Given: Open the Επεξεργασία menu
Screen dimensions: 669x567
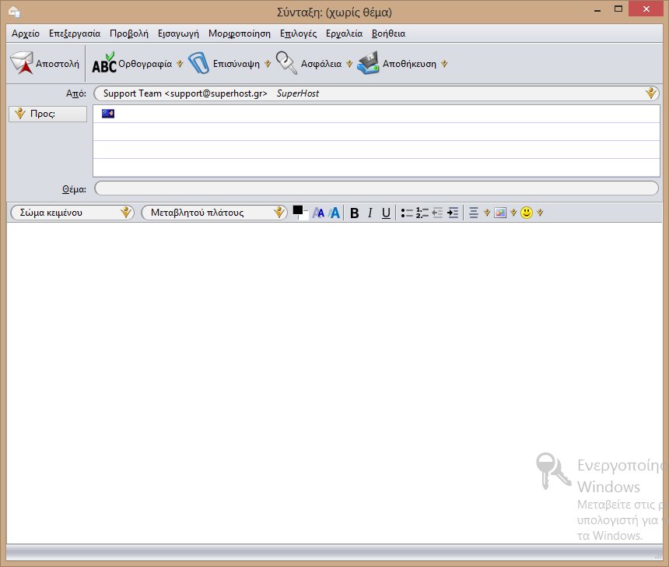Looking at the screenshot, I should click(x=75, y=33).
